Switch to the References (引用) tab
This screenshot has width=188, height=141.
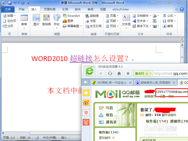point(65,9)
